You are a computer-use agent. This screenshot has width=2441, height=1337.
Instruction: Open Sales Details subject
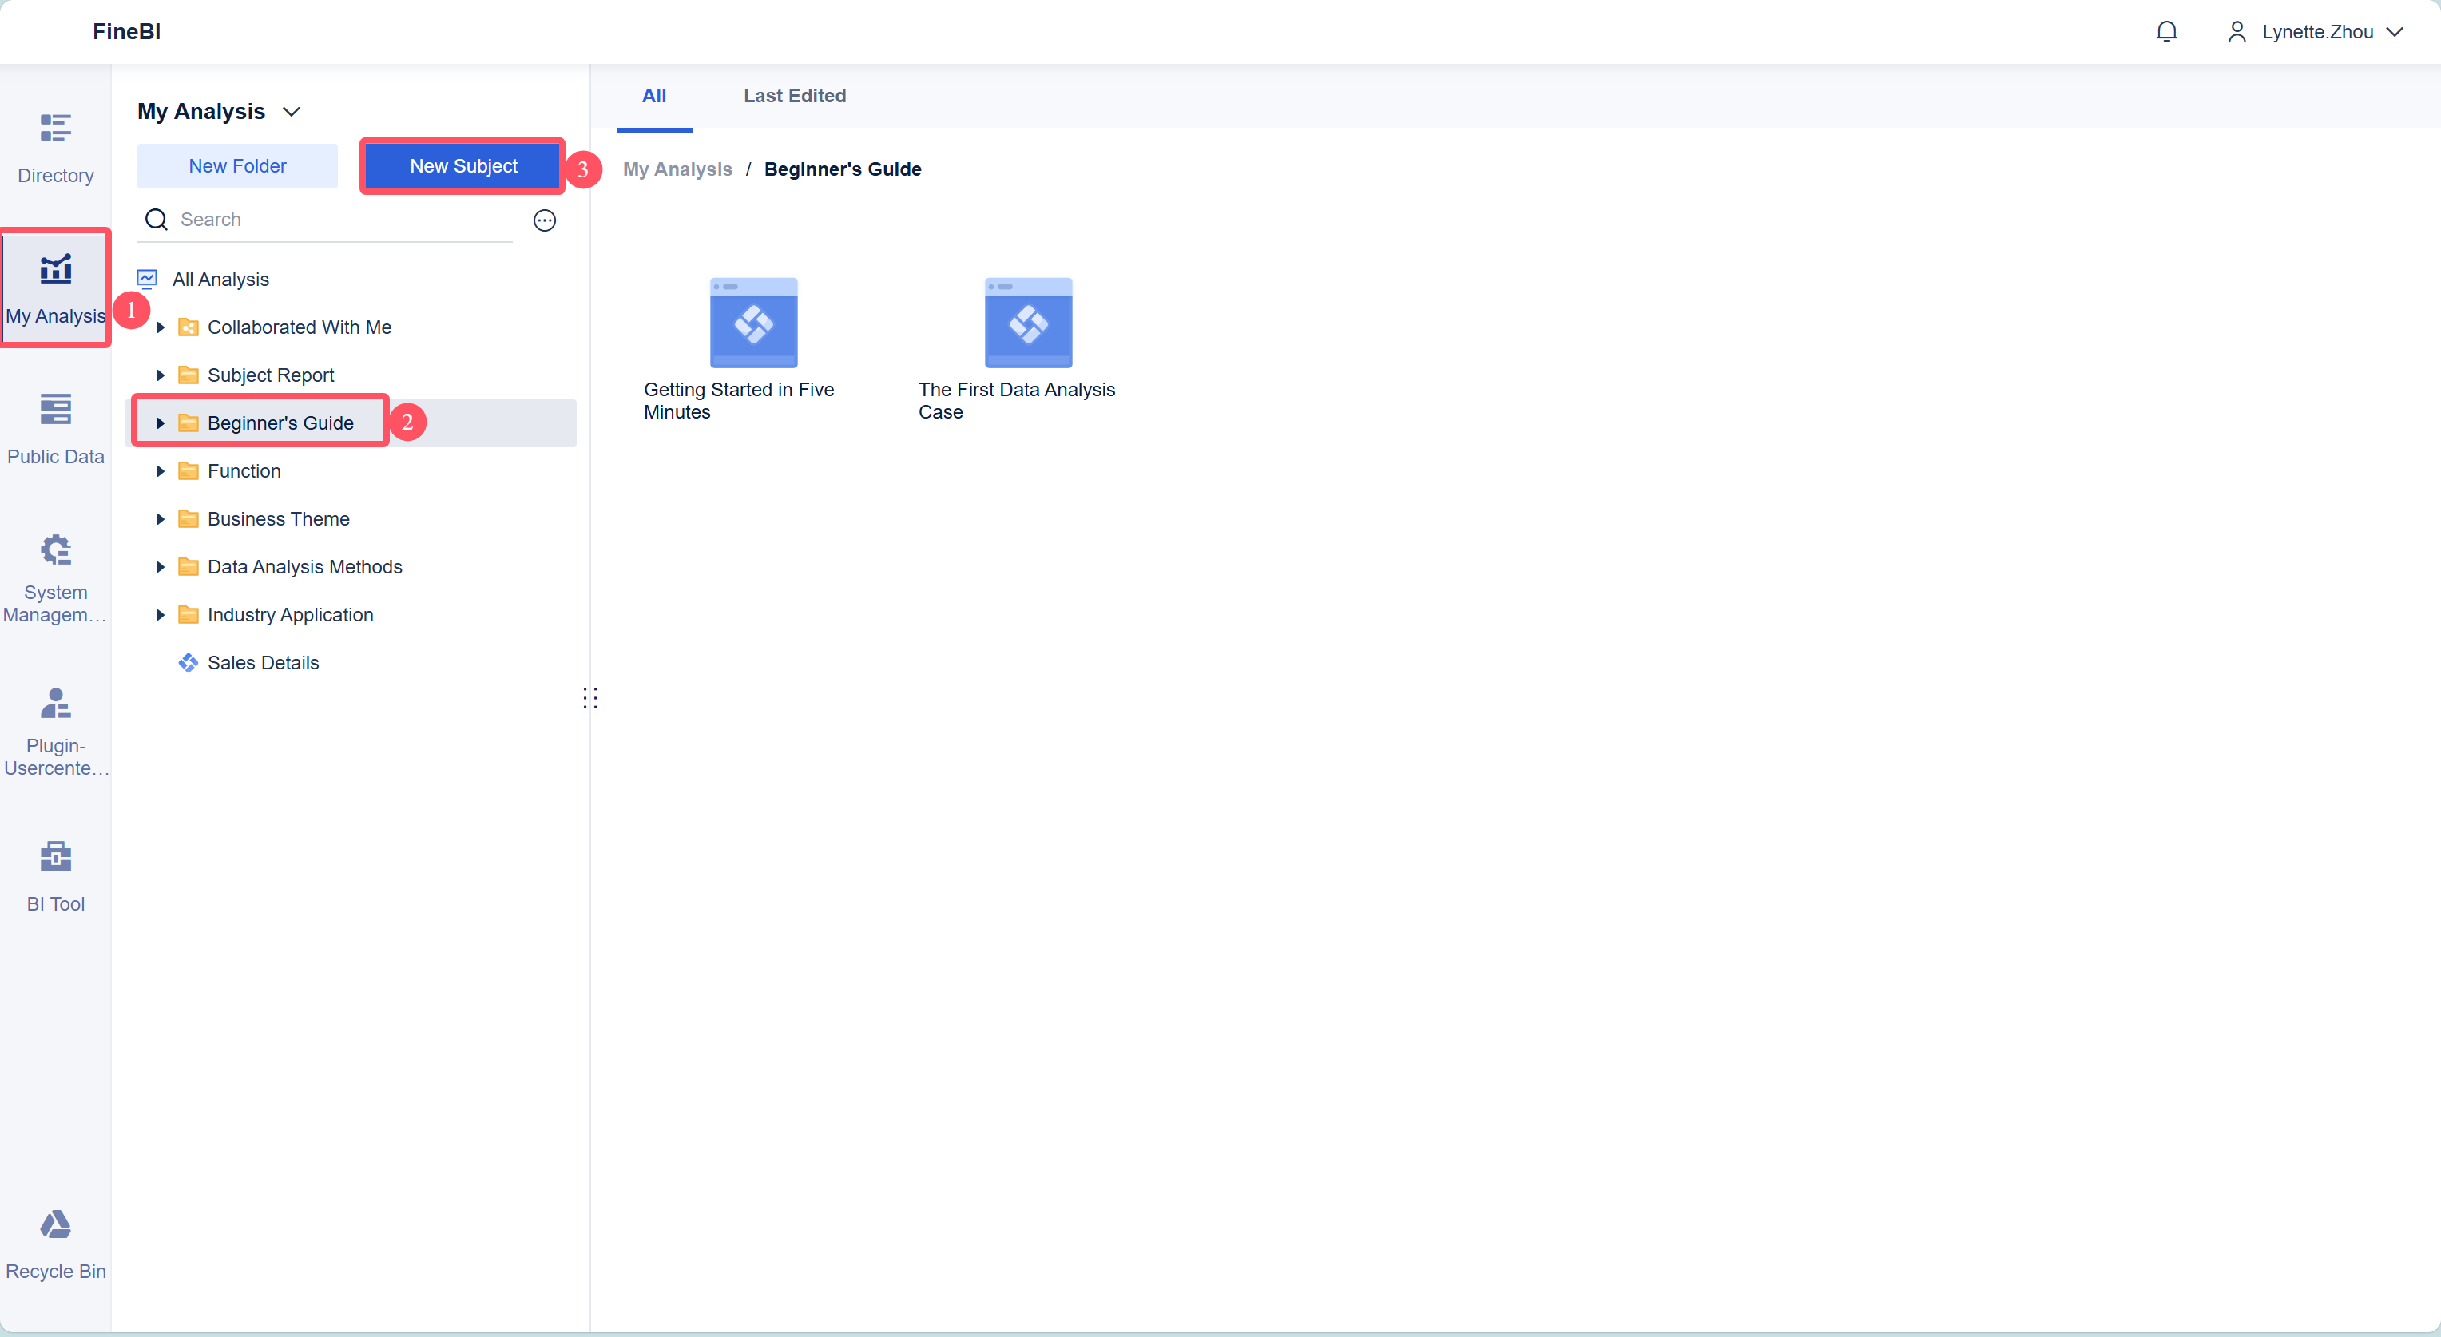(263, 663)
